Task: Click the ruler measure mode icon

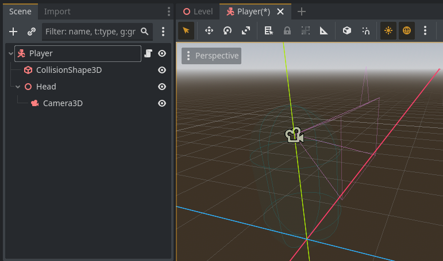Action: [x=323, y=30]
